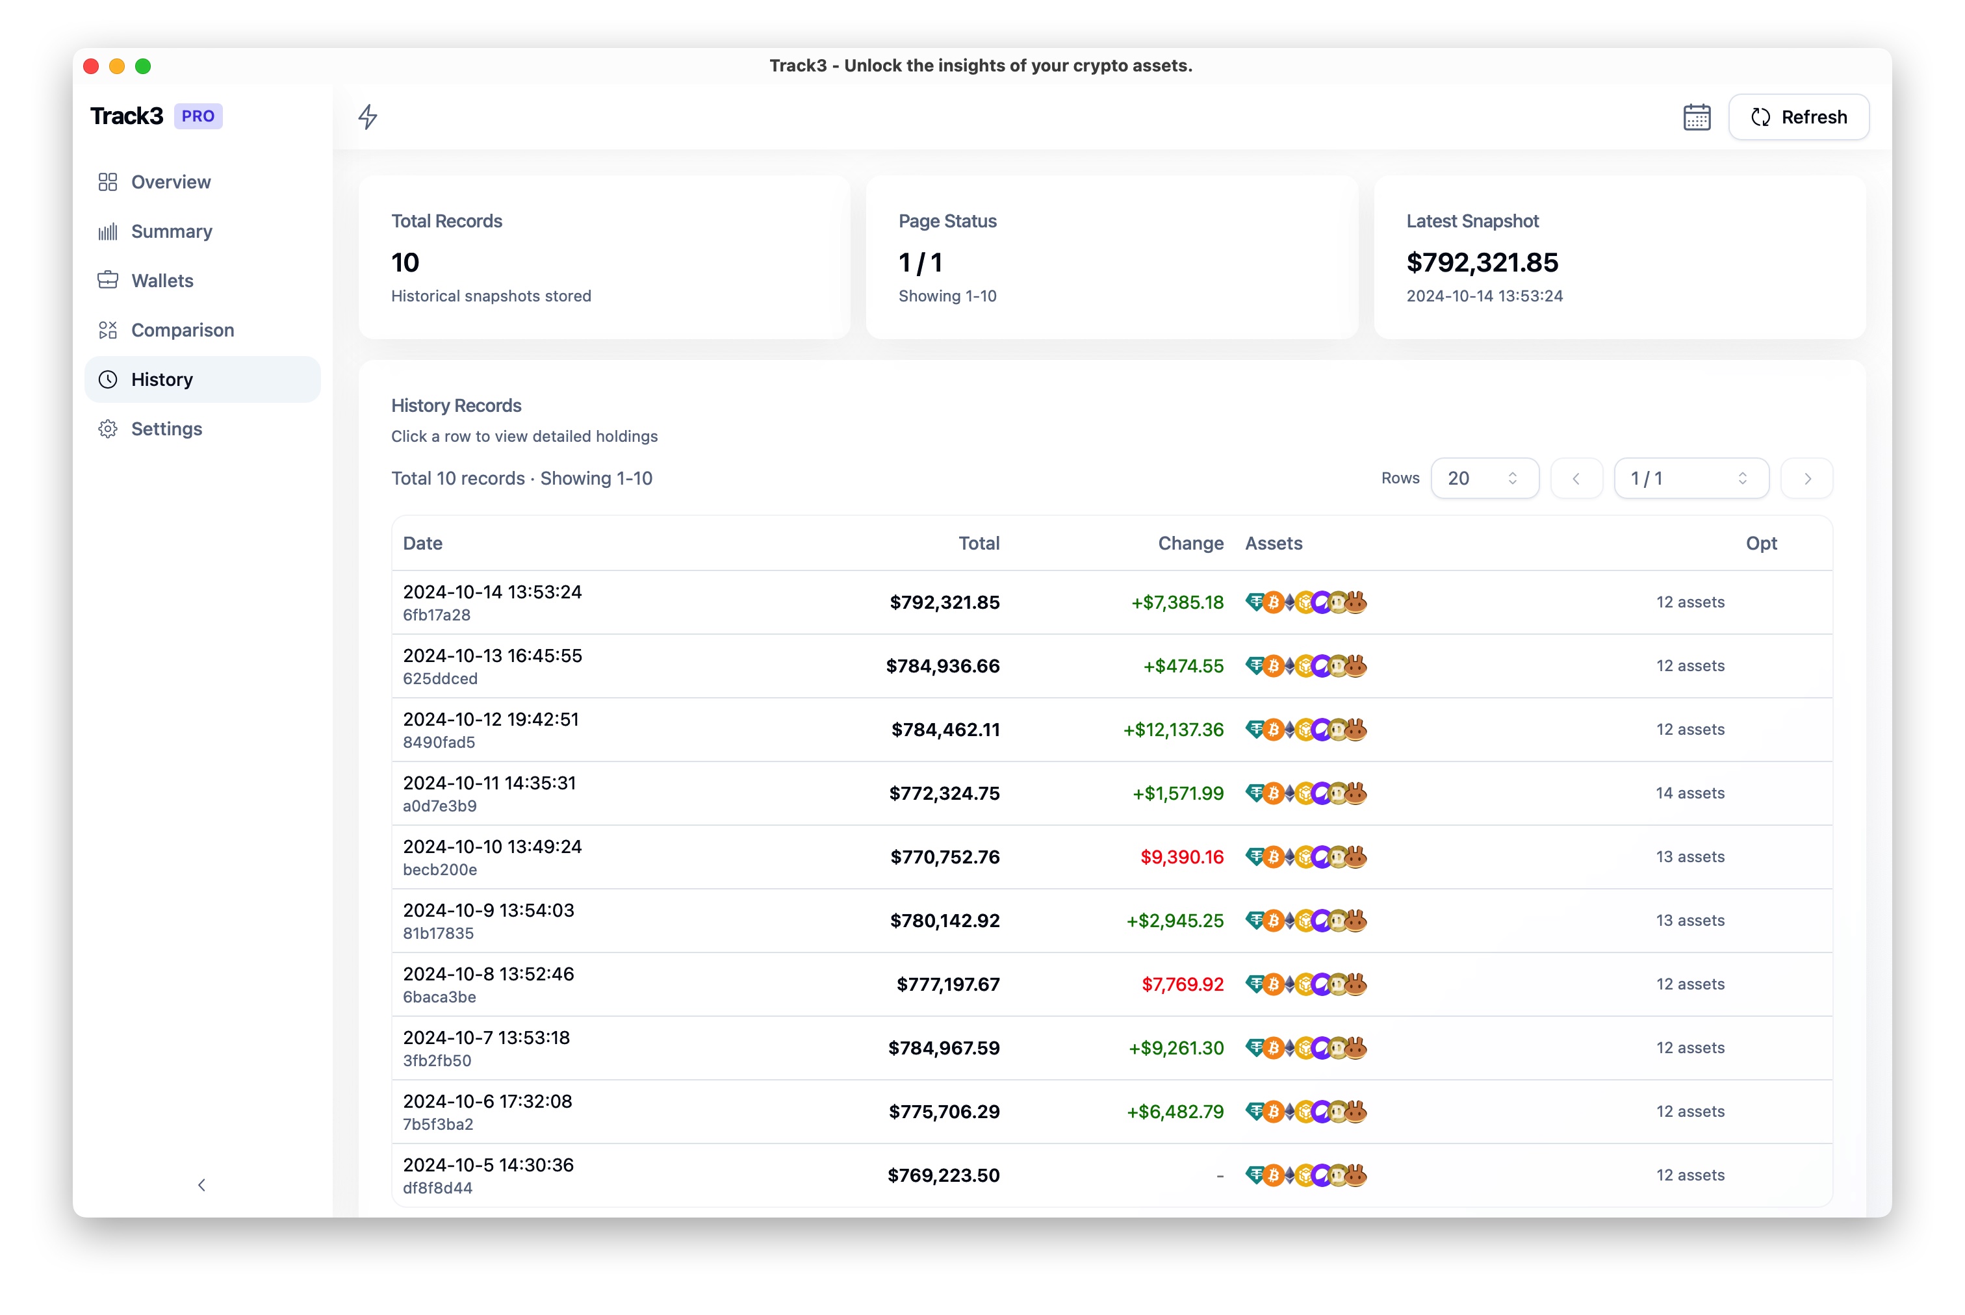Click the Comparison icon in sidebar
1965x1315 pixels.
point(107,329)
